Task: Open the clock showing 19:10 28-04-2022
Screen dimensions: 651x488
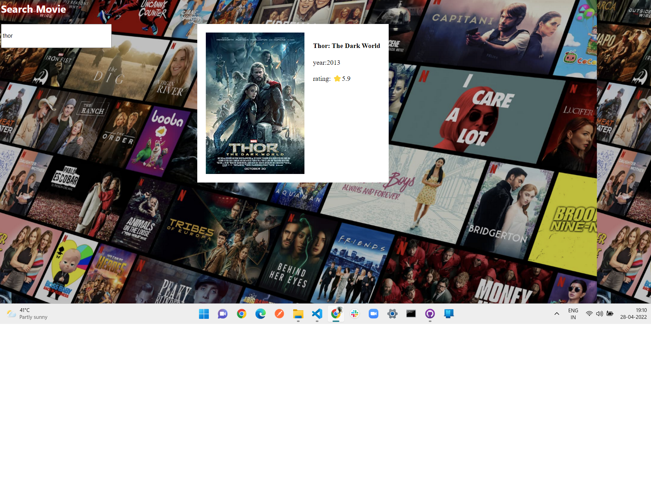Action: [x=634, y=314]
